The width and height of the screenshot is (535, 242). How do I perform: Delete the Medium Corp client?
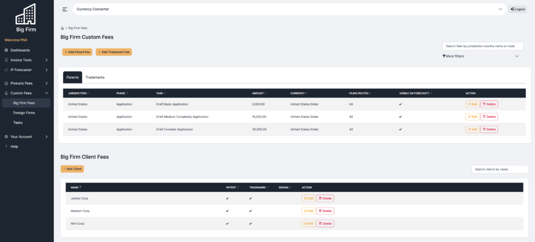325,211
